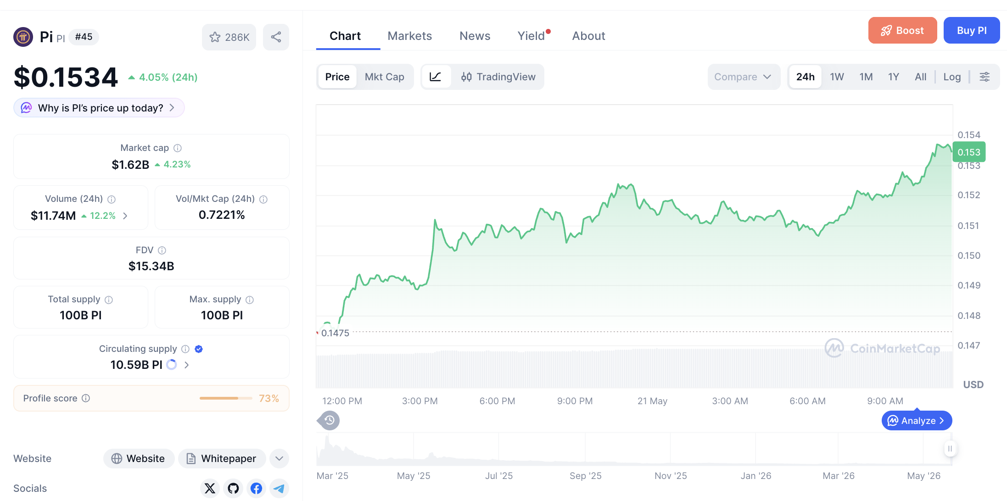Viewport: 1007px width, 501px height.
Task: Expand more website links chevron
Action: 279,458
